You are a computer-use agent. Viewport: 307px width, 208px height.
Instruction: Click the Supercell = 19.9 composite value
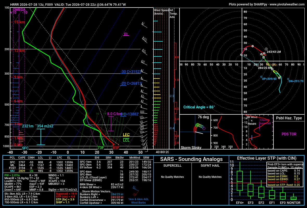point(66,194)
